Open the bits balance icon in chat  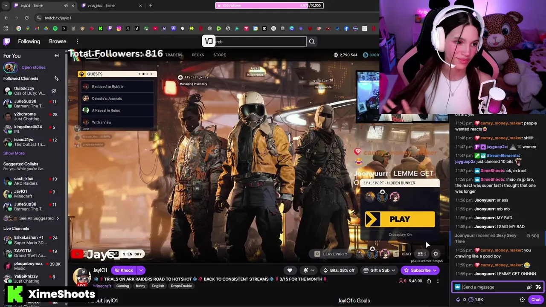(x=459, y=300)
